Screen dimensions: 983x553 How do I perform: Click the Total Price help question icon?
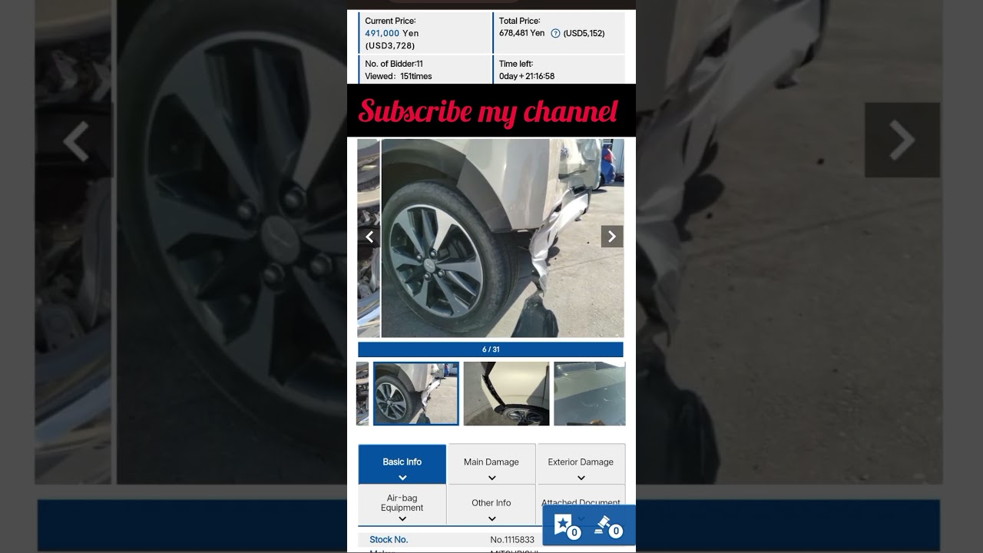555,34
